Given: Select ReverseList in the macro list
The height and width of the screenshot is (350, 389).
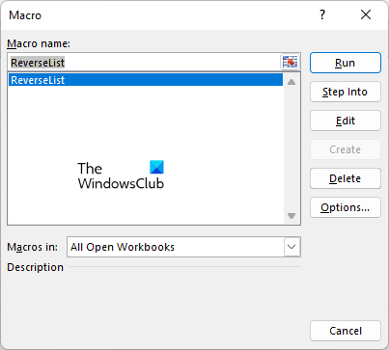Looking at the screenshot, I should [146, 80].
